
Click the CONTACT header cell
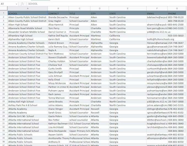pyautogui.click(x=58, y=13)
